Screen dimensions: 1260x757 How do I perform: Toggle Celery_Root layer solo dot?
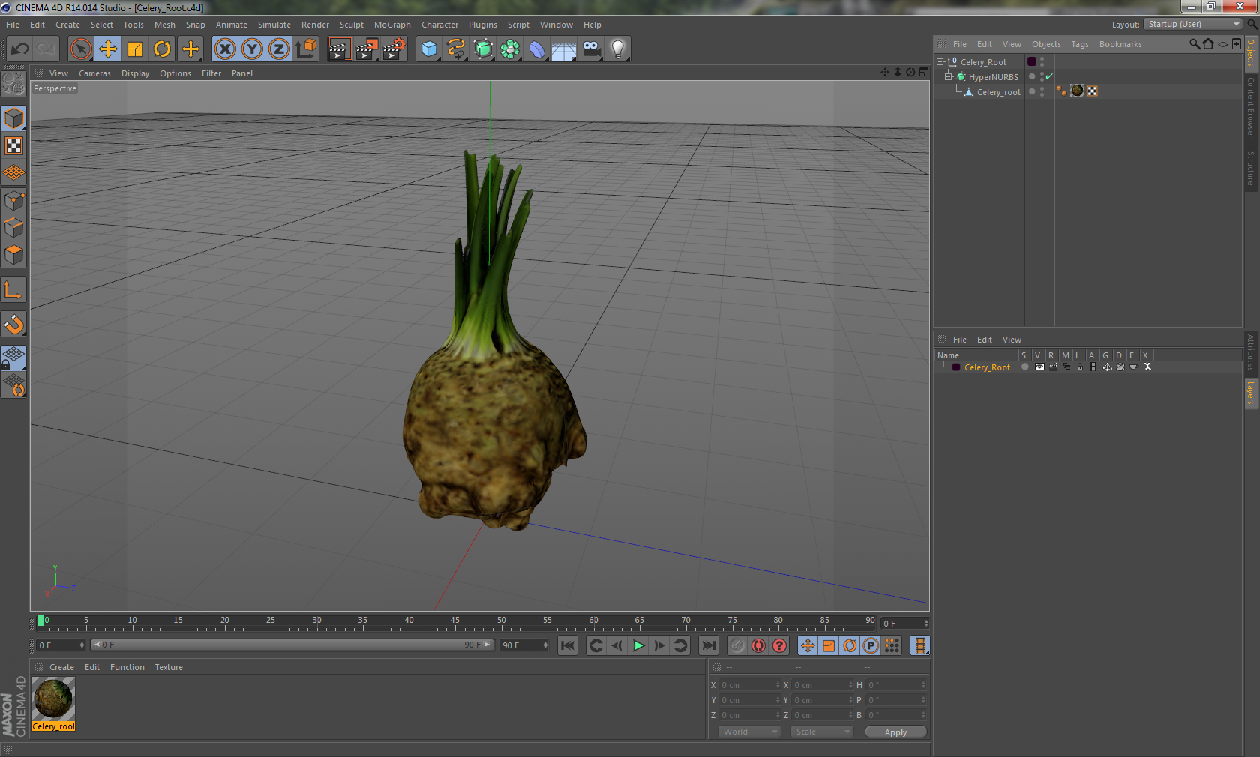pyautogui.click(x=1025, y=367)
